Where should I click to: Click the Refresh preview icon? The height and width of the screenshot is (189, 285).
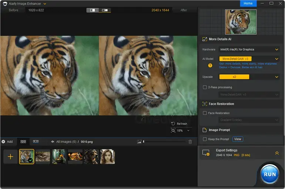[x=173, y=124]
